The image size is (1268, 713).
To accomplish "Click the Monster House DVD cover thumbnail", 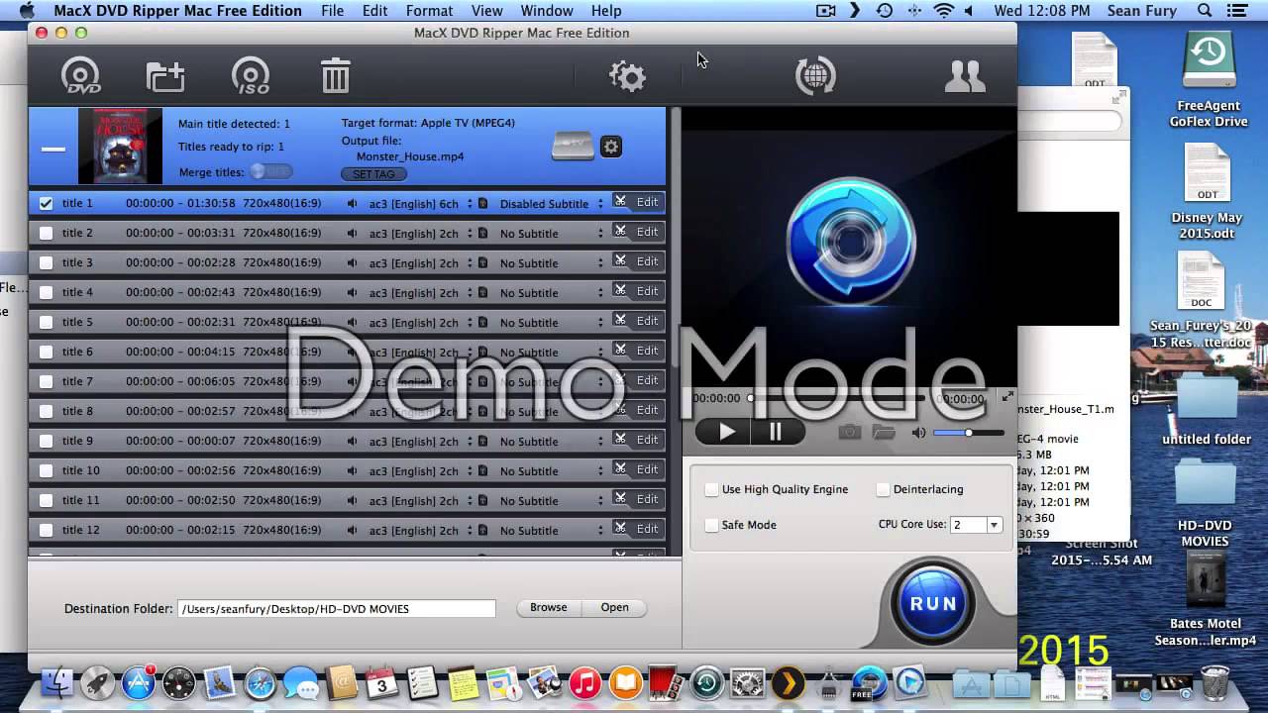I will [x=120, y=147].
